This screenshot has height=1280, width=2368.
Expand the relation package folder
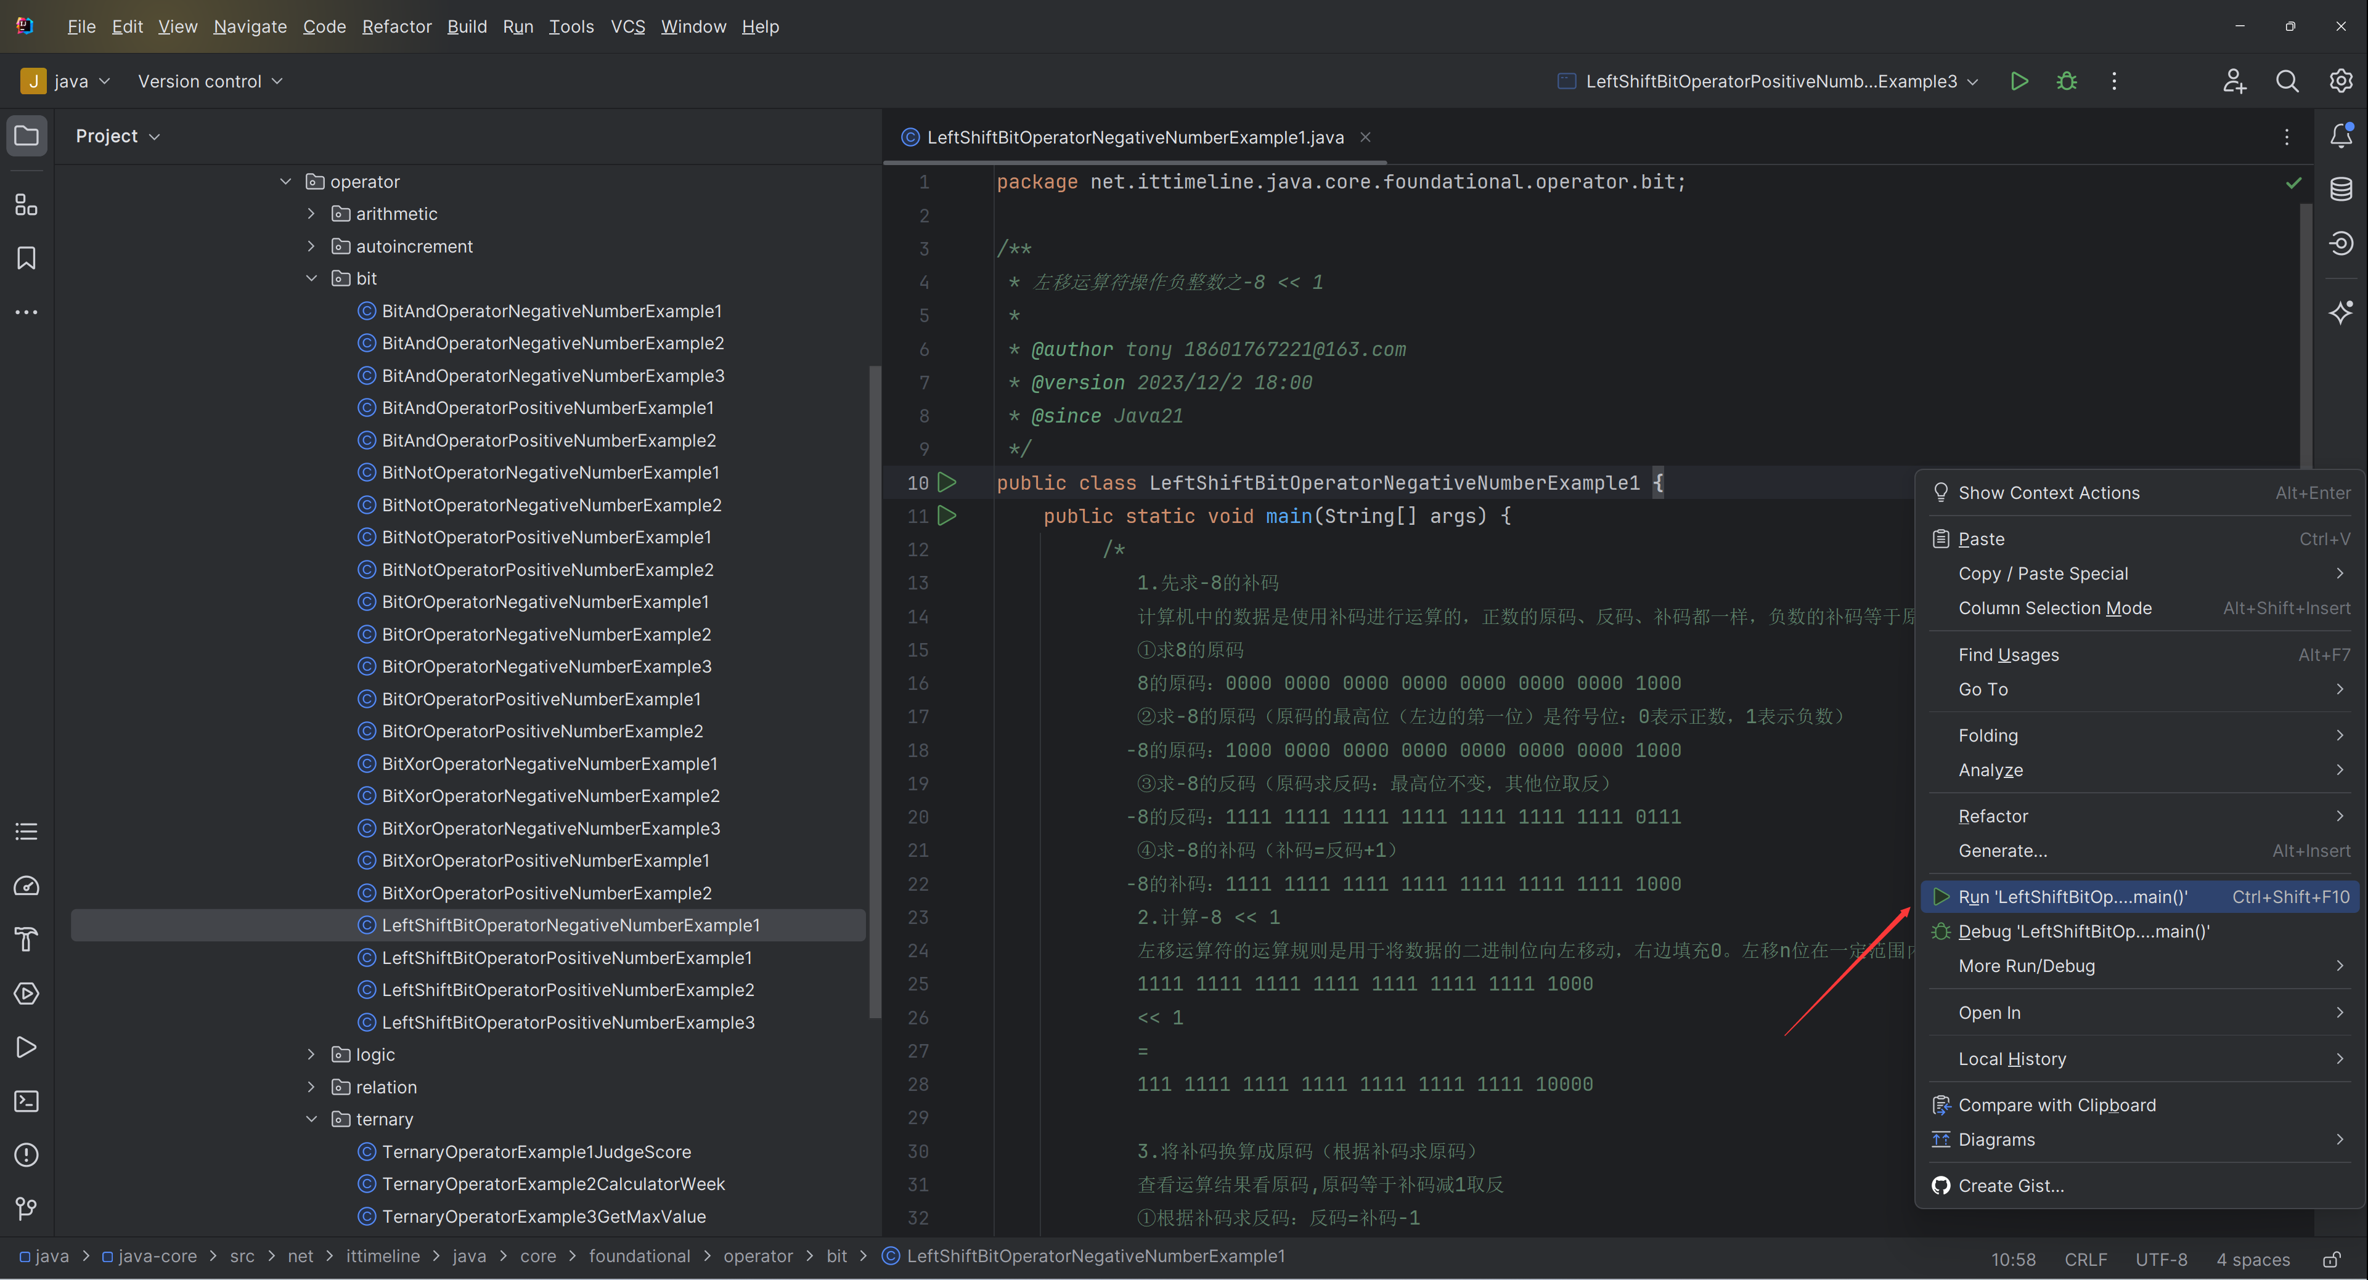pyautogui.click(x=312, y=1087)
